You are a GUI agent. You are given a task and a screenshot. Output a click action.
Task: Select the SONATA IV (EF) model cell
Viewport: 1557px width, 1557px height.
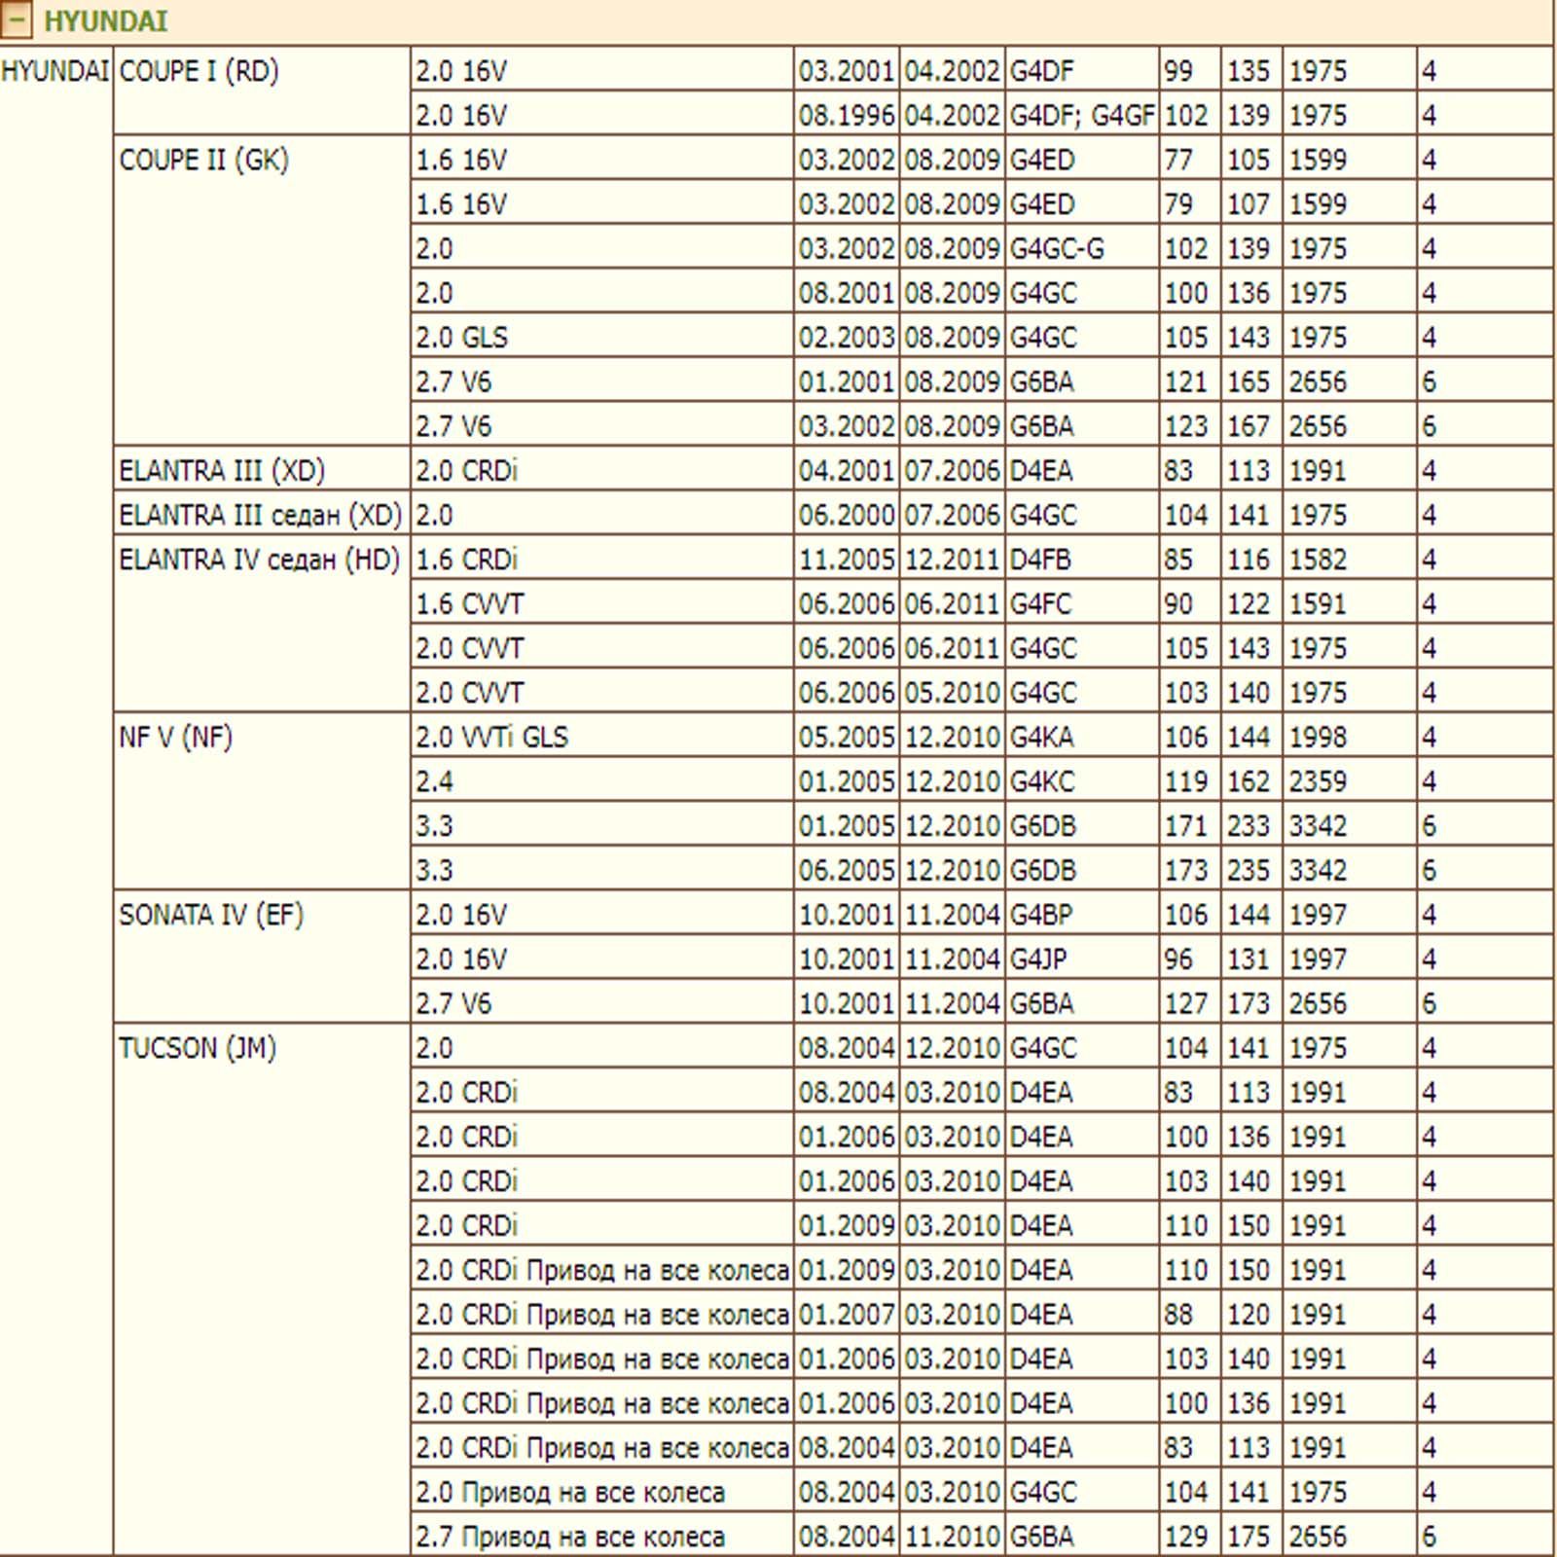[211, 915]
